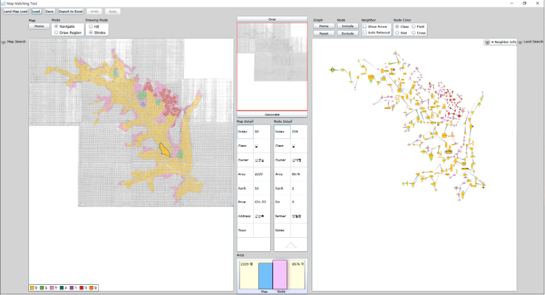Click the Map Detail Price value 631.53
Screen dimensions: 545x295
point(262,202)
